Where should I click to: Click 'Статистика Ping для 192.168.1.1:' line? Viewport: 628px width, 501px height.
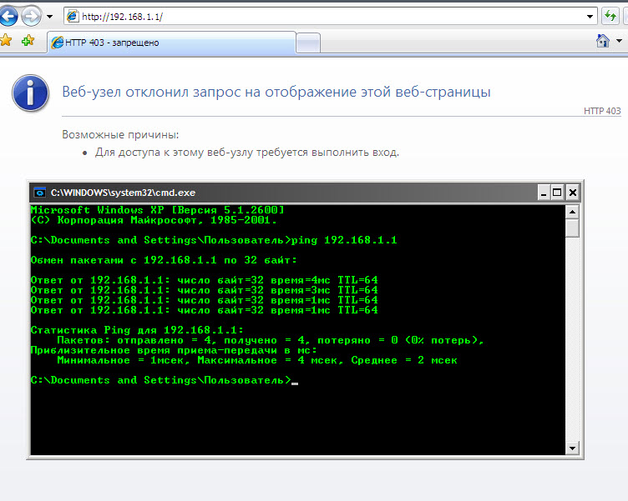pyautogui.click(x=137, y=330)
